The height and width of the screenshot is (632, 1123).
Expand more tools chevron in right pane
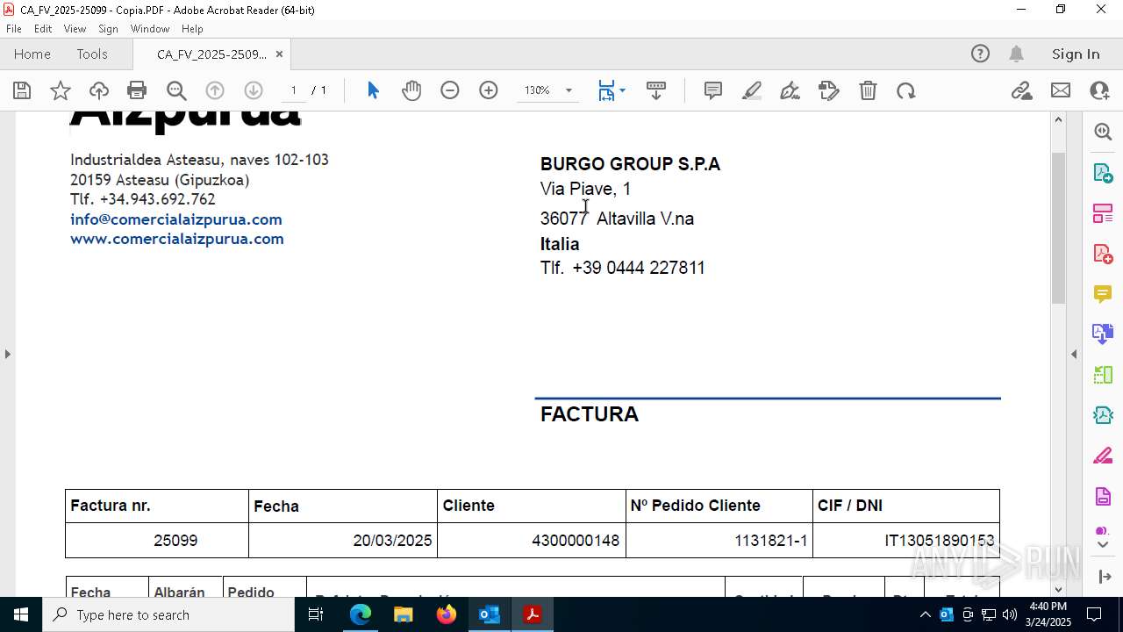pyautogui.click(x=1103, y=545)
